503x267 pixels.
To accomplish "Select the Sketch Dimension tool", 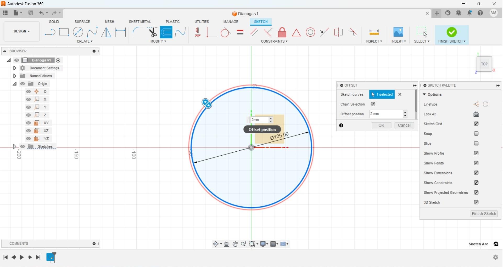I will (120, 32).
